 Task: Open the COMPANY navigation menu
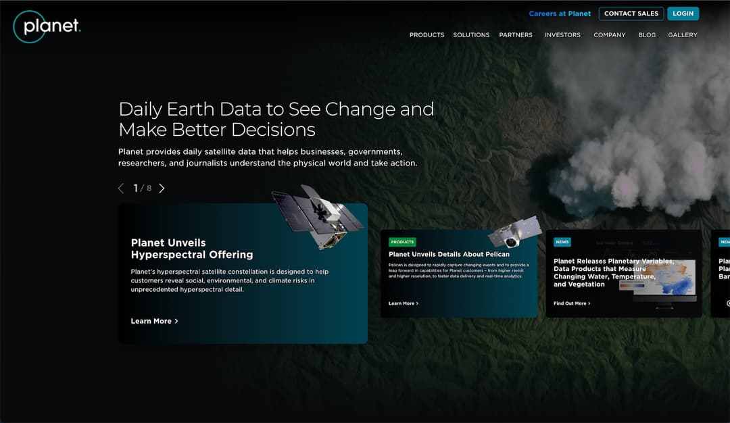click(609, 34)
